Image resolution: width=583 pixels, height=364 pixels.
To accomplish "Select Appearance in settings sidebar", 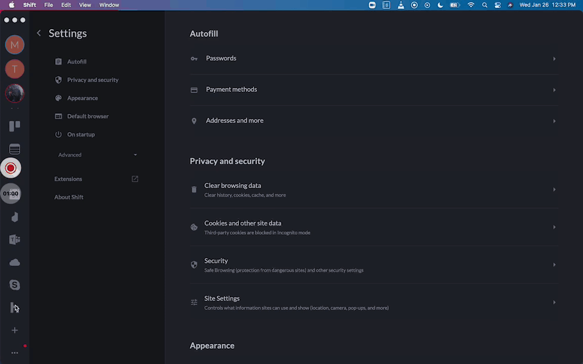I will point(82,98).
